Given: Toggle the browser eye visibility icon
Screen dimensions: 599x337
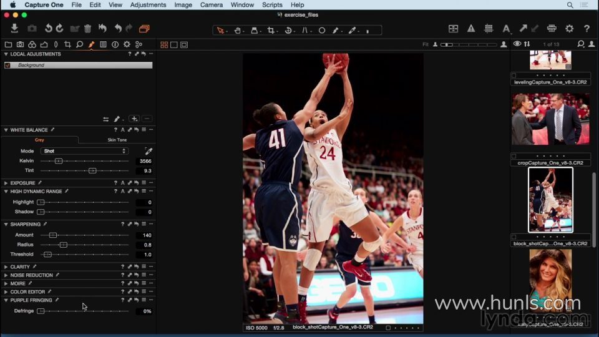Looking at the screenshot, I should click(517, 44).
